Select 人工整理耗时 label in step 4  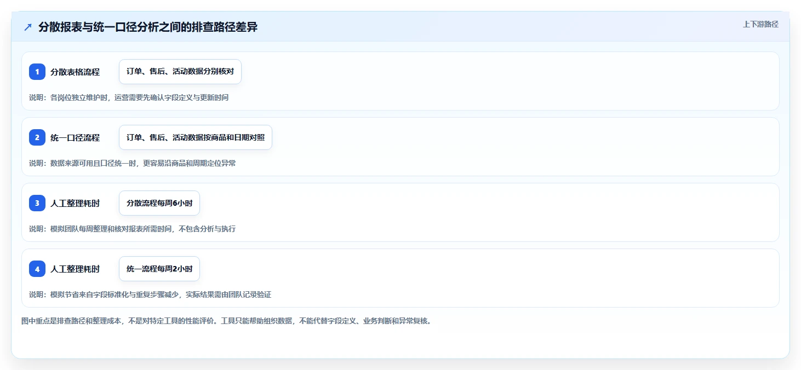(x=75, y=269)
